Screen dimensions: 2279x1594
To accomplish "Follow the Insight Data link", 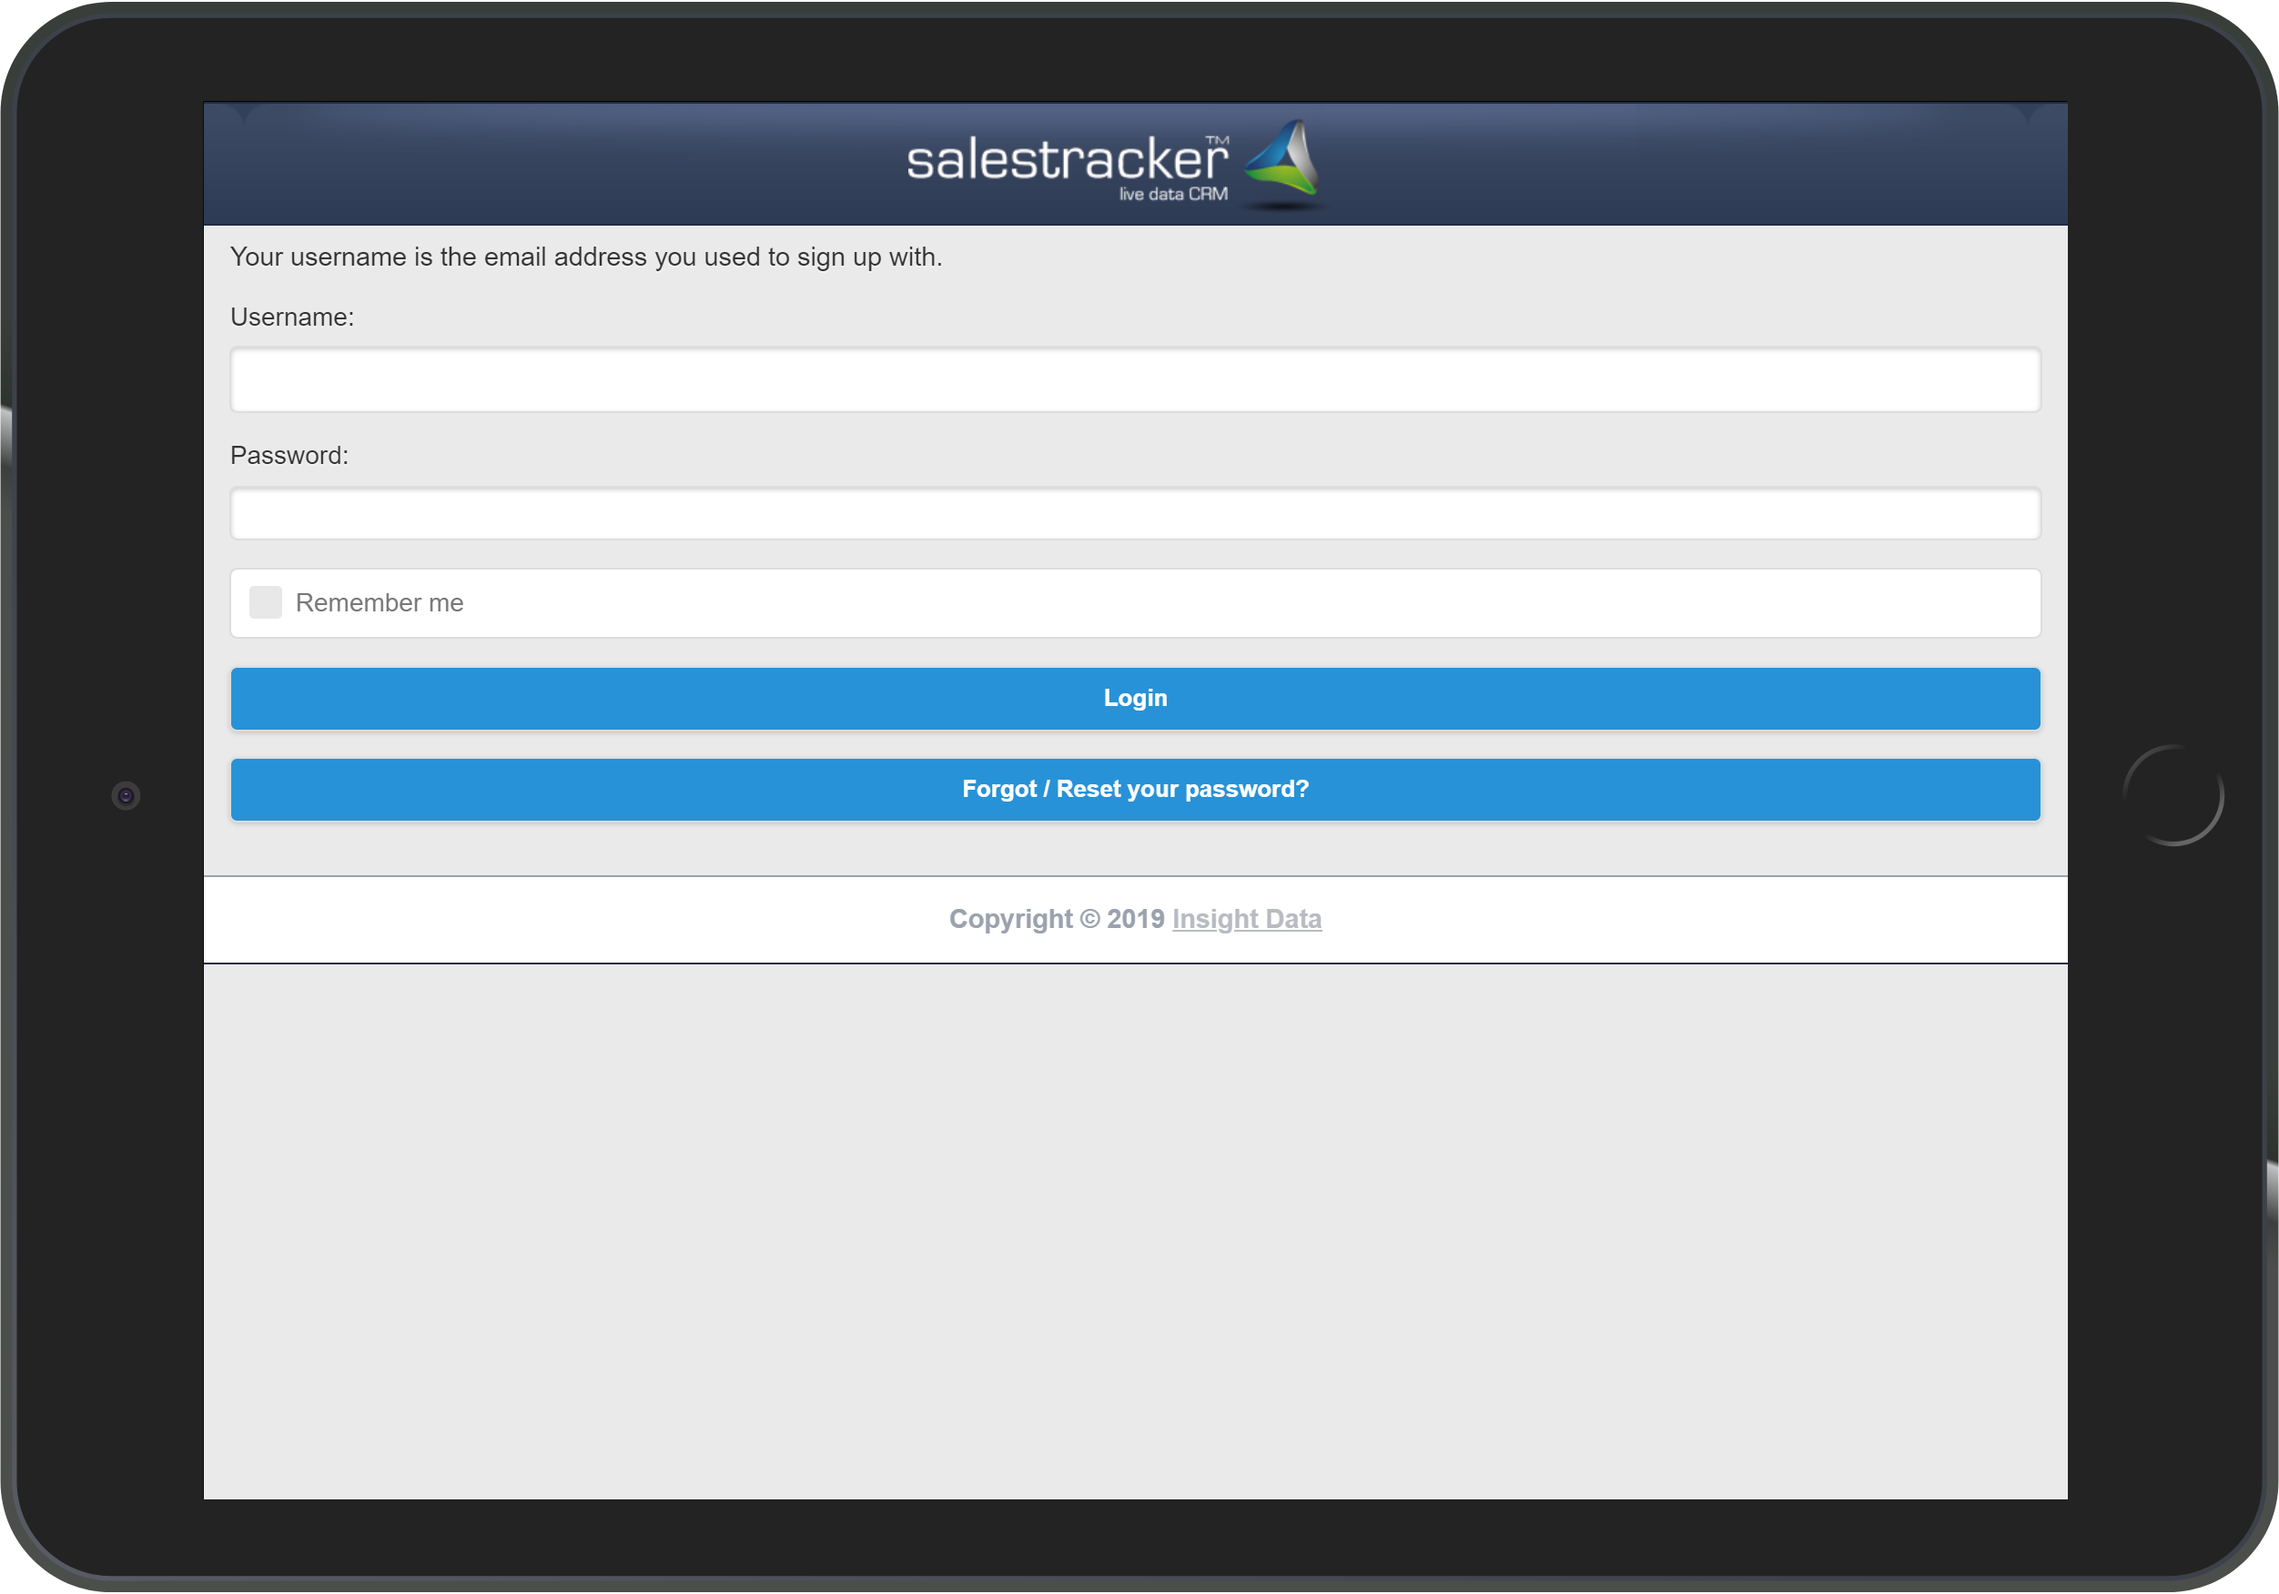I will point(1247,919).
